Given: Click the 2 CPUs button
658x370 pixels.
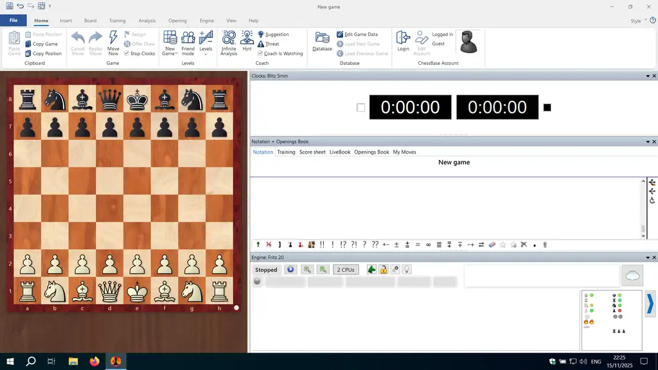Looking at the screenshot, I should 346,270.
